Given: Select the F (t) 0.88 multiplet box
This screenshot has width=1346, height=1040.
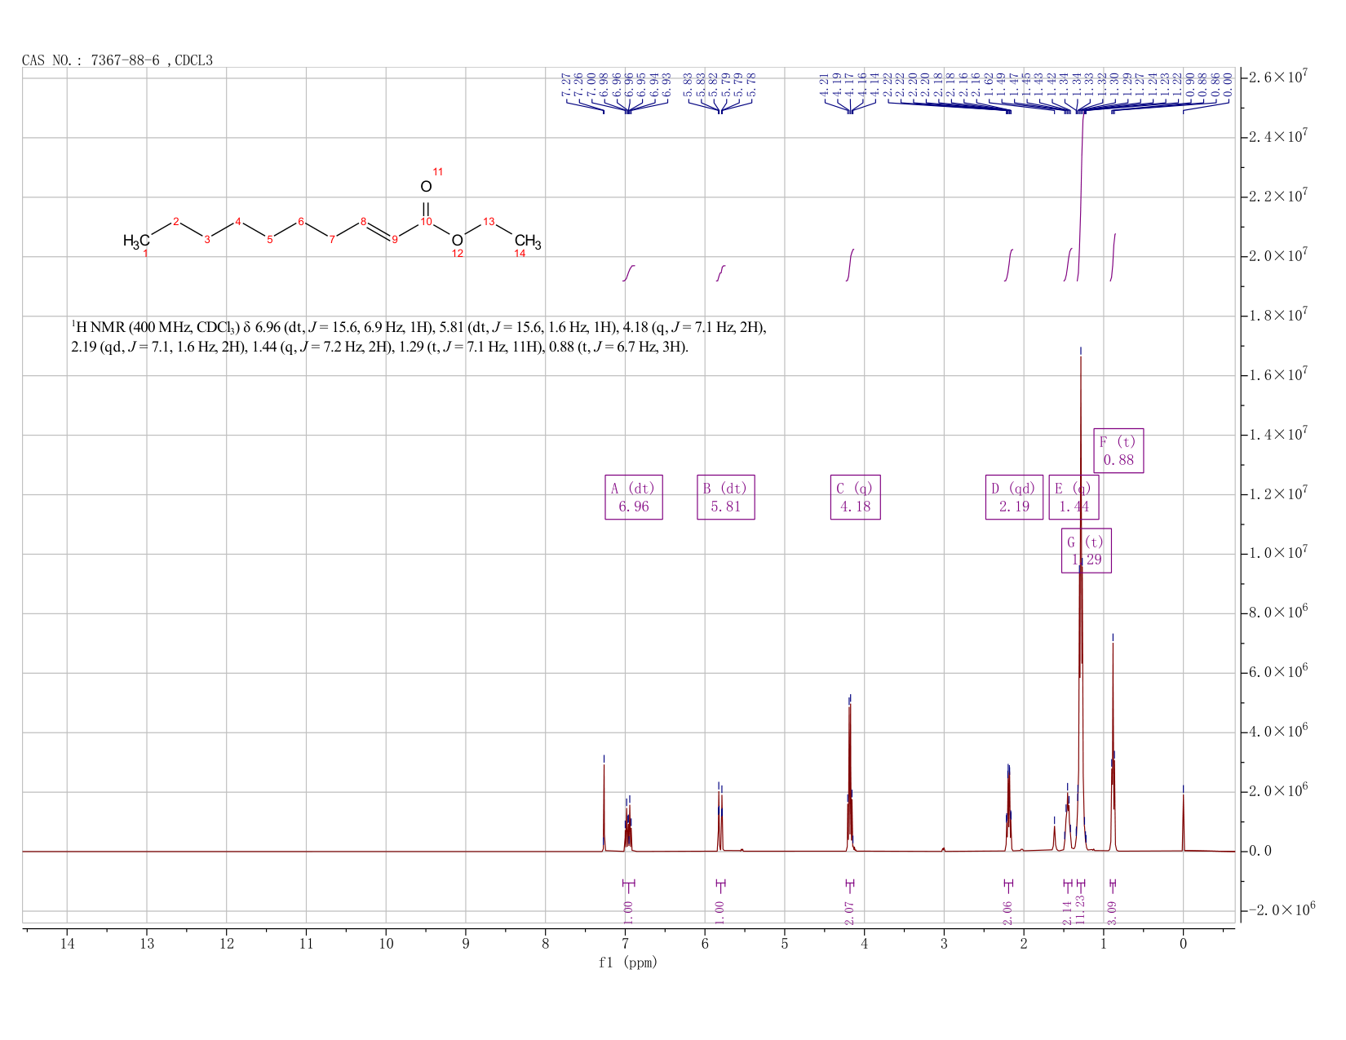Looking at the screenshot, I should pos(1118,450).
